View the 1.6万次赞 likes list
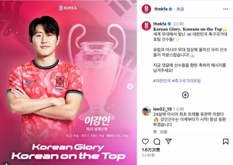Viewport: 233px width, 165px height. 151,150
